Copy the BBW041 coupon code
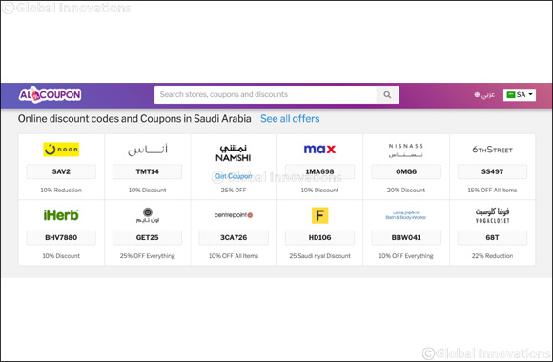Screen dimensions: 553x362 tap(406, 237)
